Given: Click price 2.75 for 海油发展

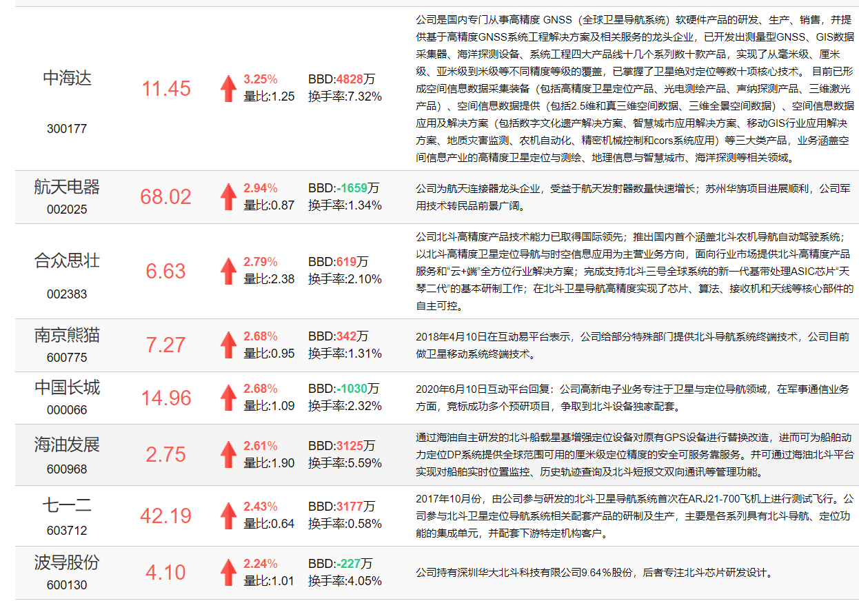Looking at the screenshot, I should click(x=166, y=455).
